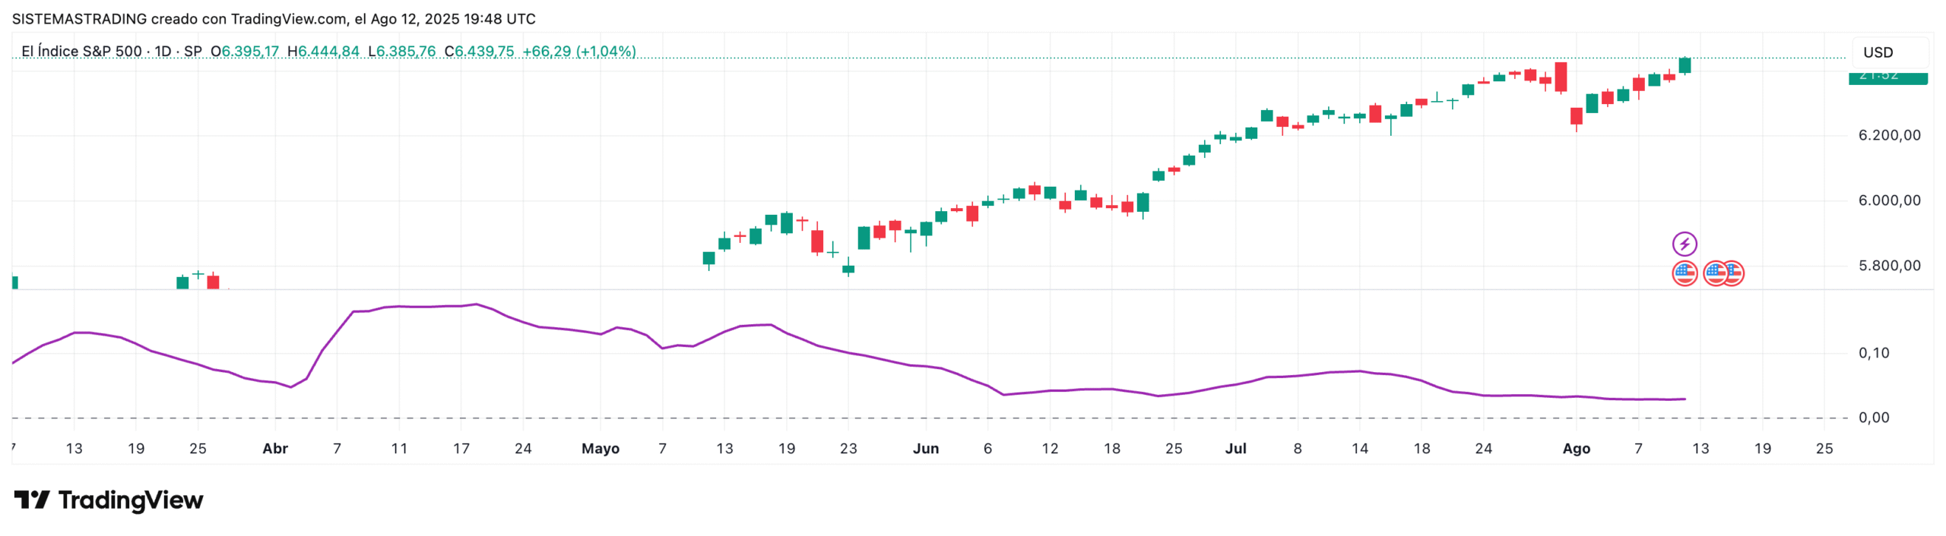Open the USD currency selector
1946x536 pixels.
coord(1877,52)
